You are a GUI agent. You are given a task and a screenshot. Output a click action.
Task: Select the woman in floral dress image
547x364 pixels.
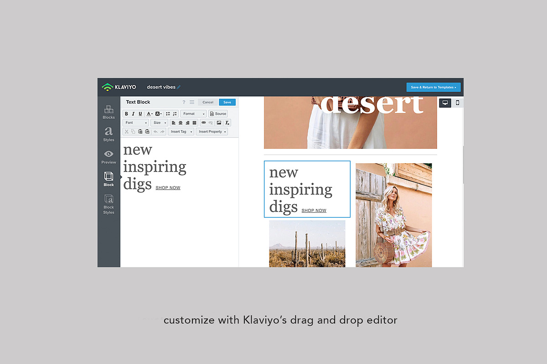point(394,215)
